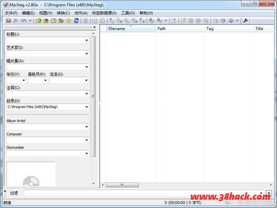Sort by the Tag column header
The height and width of the screenshot is (208, 277).
229,29
